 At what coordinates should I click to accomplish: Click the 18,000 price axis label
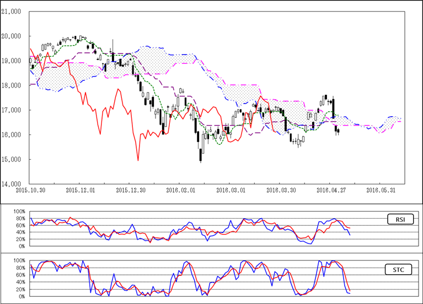tap(12, 85)
